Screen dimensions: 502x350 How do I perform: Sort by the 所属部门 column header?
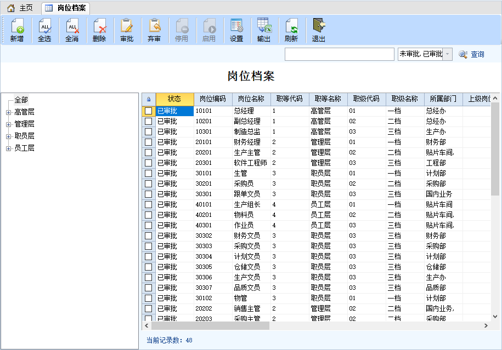(x=443, y=99)
